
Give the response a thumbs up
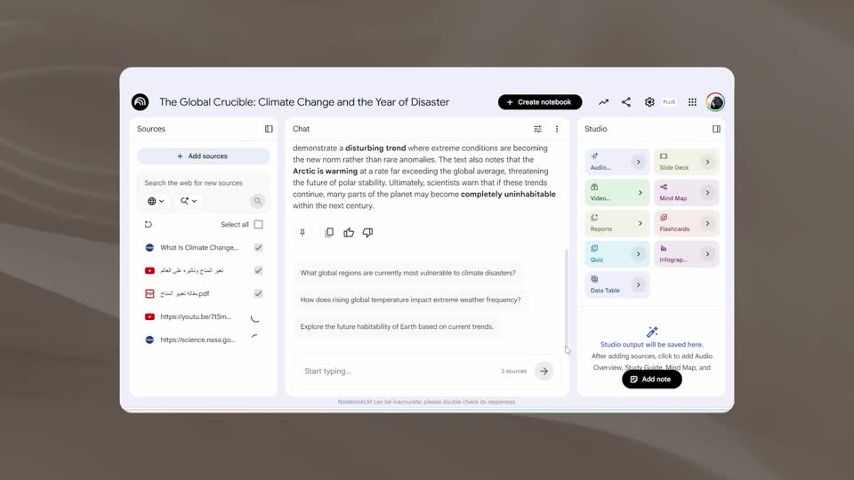(349, 232)
